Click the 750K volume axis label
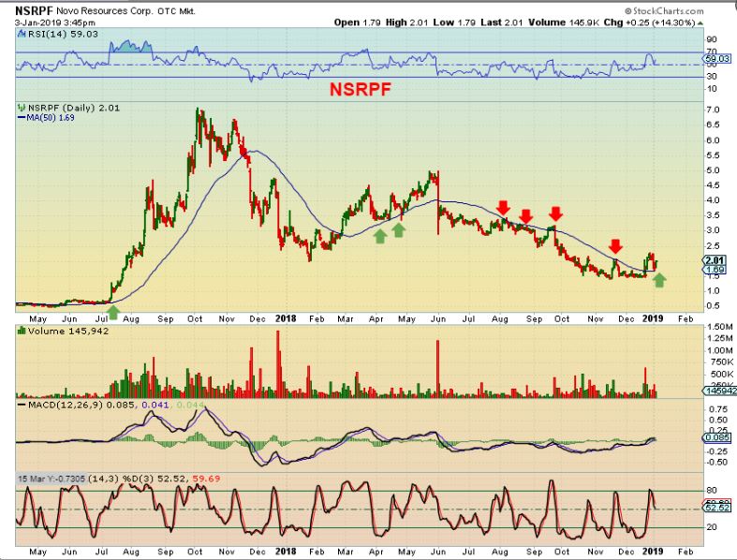 tap(719, 362)
